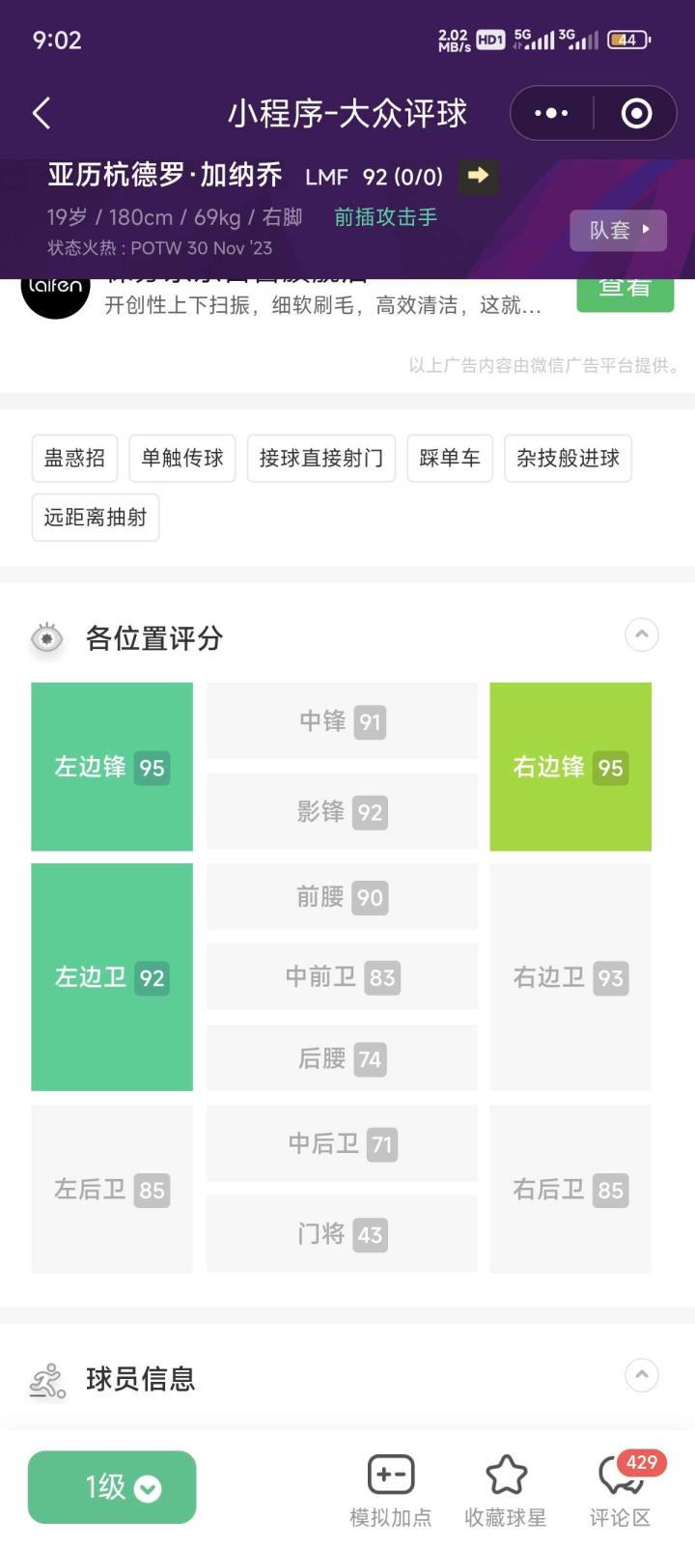This screenshot has width=695, height=1547.
Task: Collapse the 各位置评分 section
Action: pos(642,634)
